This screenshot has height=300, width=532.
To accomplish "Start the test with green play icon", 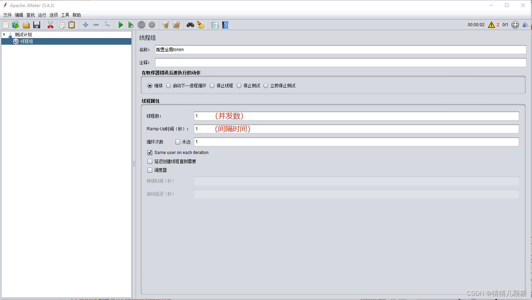I will 121,25.
